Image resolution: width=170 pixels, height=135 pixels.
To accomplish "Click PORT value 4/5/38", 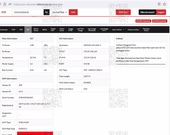I will [86, 64].
